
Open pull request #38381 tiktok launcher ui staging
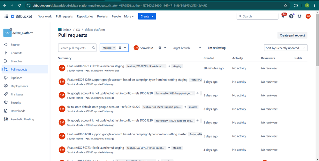pyautogui.click(x=95, y=66)
